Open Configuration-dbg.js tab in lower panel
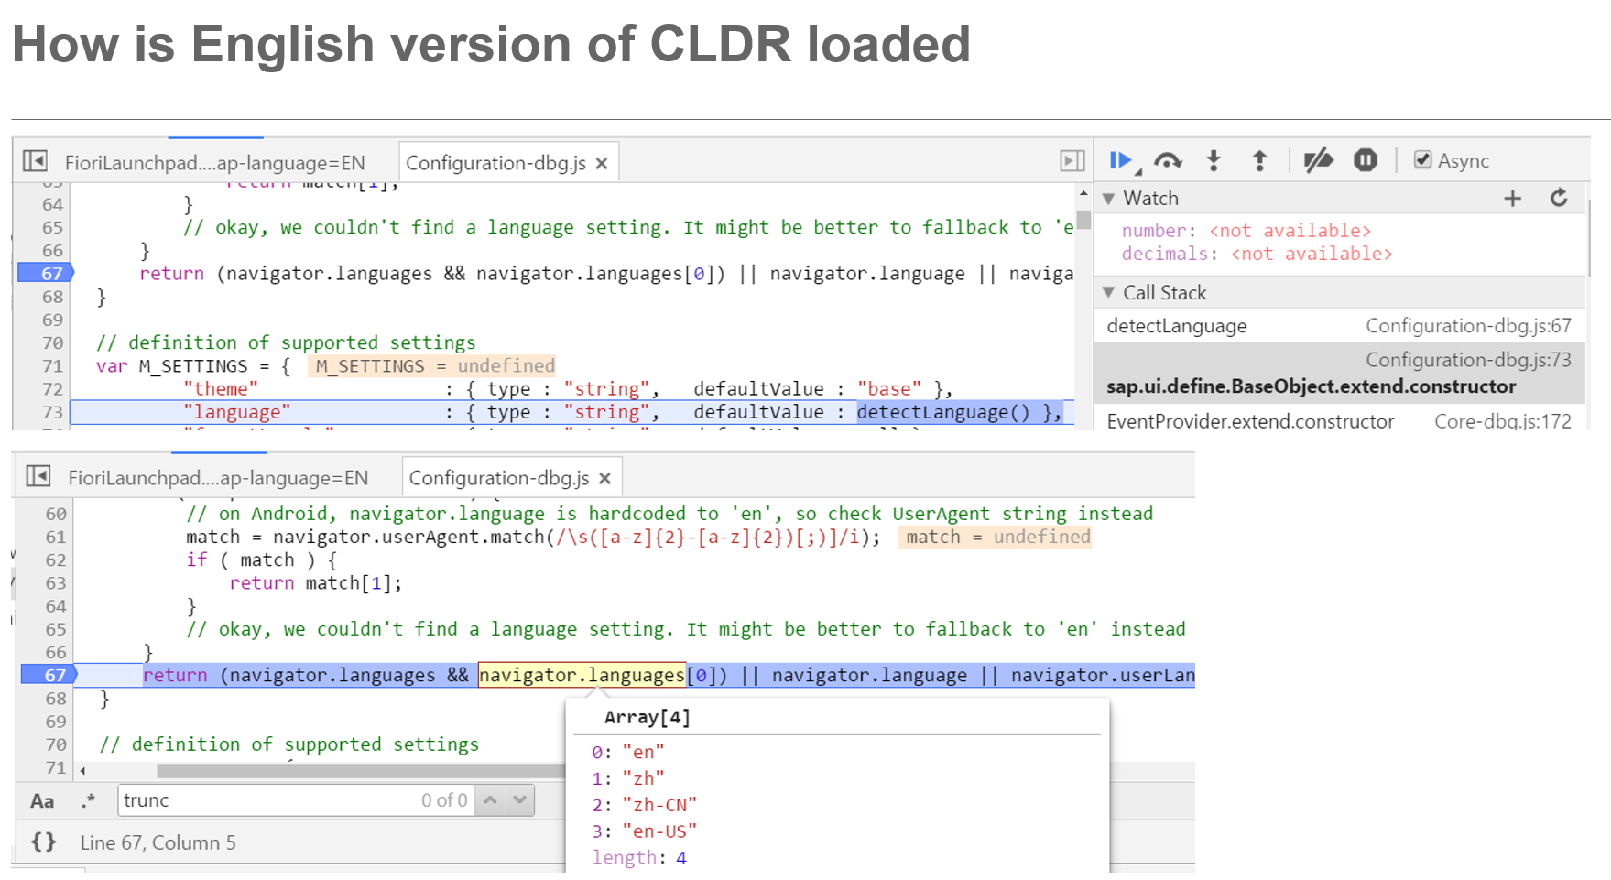 pos(499,478)
